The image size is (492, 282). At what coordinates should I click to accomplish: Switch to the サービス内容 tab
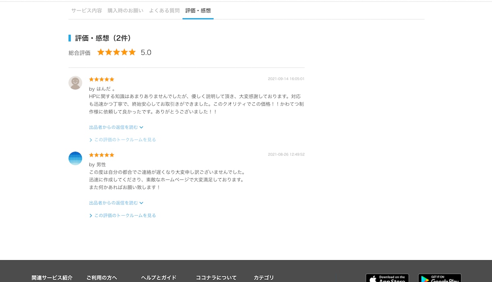[87, 10]
